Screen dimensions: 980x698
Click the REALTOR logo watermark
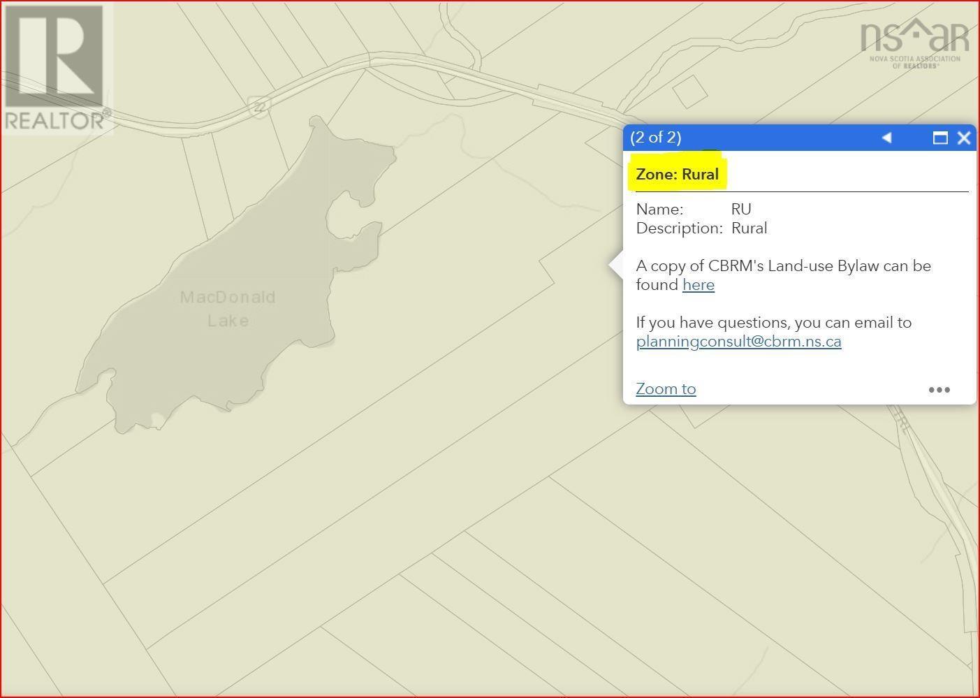click(54, 68)
